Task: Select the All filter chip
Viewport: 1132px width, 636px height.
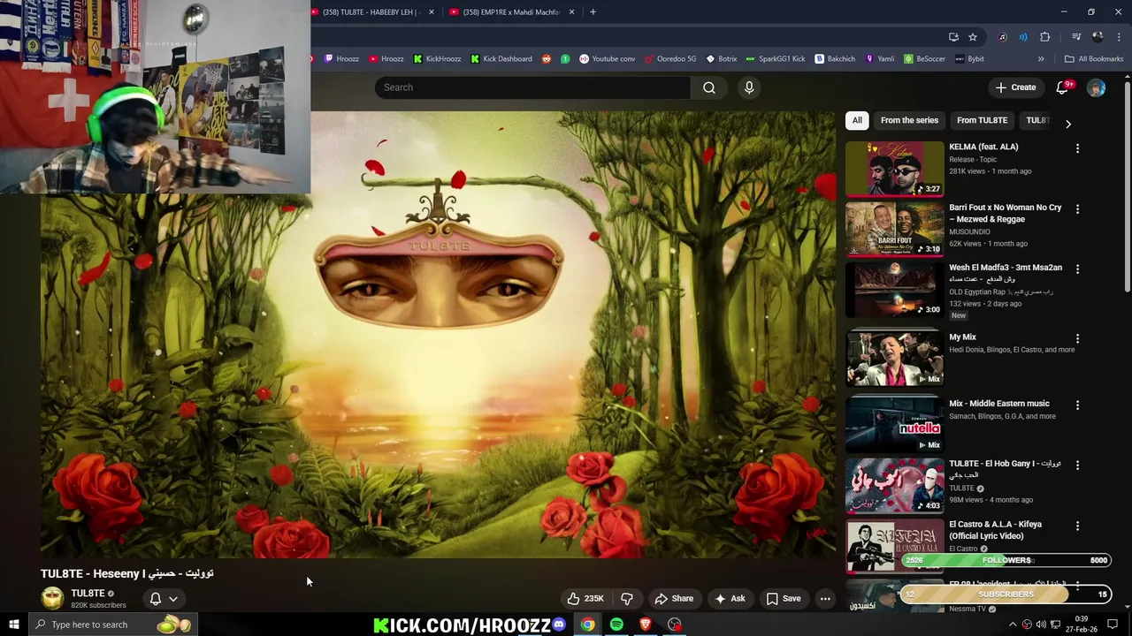Action: click(x=857, y=120)
